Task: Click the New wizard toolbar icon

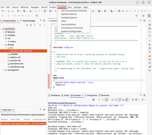Action: point(3,11)
